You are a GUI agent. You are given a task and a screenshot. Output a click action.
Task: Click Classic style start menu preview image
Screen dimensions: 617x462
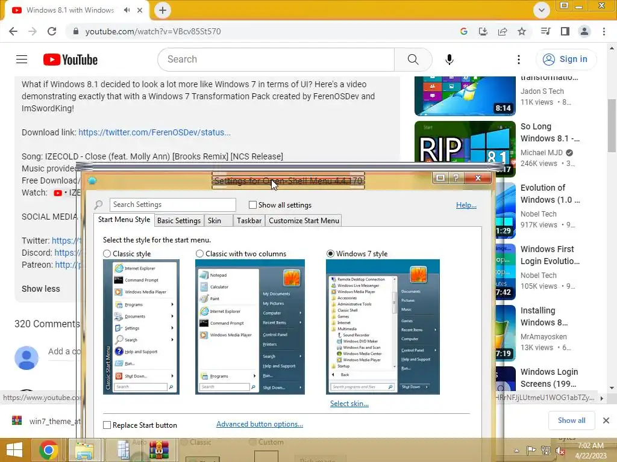[x=141, y=327]
